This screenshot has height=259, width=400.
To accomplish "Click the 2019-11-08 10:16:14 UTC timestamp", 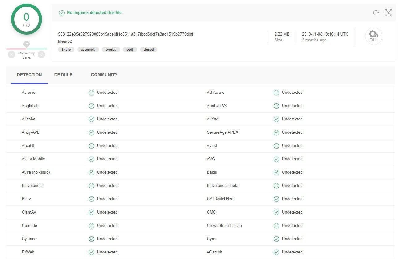I will (x=325, y=34).
